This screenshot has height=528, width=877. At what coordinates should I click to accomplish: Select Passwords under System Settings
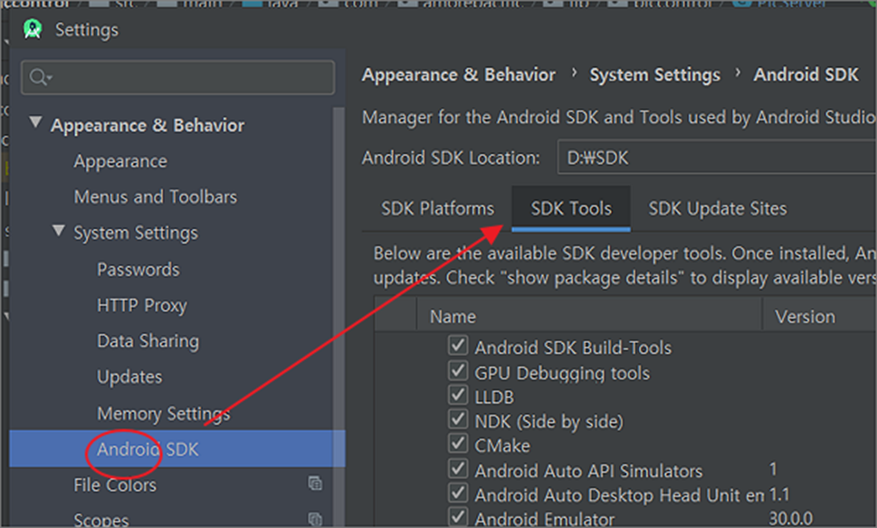coord(138,269)
